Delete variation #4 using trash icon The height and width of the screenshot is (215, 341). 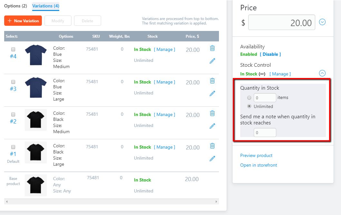tap(212, 48)
